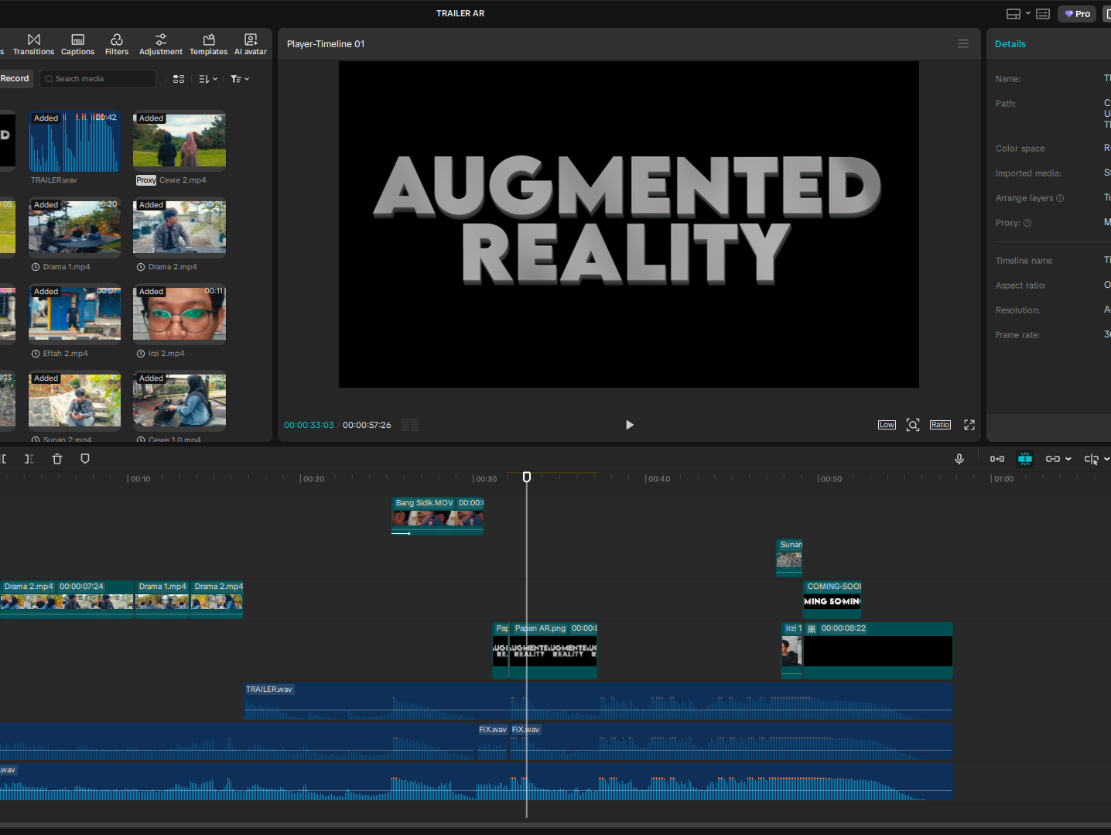Open the AI avatar tool
This screenshot has width=1111, height=835.
click(251, 44)
